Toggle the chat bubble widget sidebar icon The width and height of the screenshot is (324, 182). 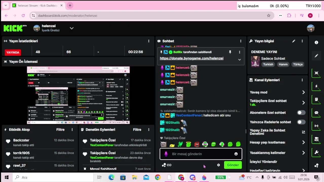click(x=316, y=113)
